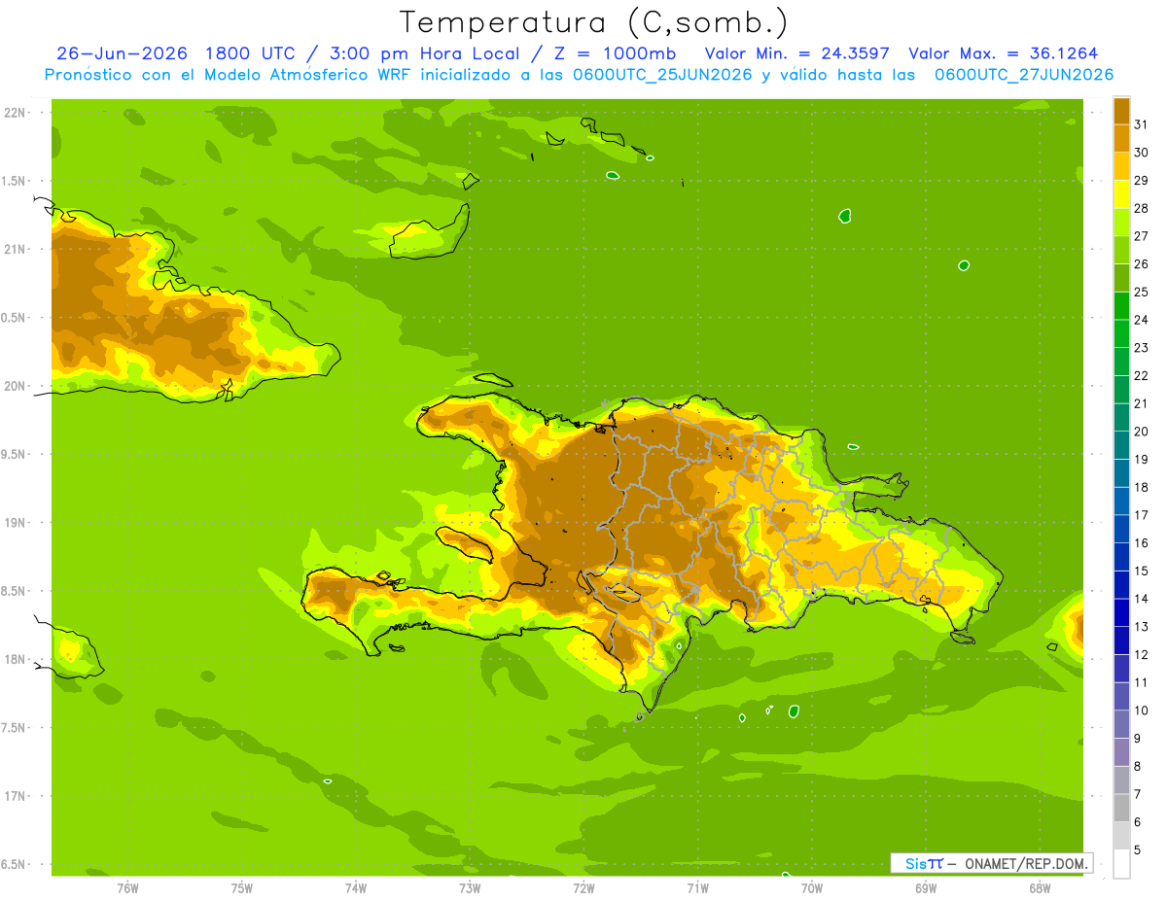This screenshot has width=1167, height=901.
Task: Select the date text "26-Jun-2026"
Action: [122, 53]
